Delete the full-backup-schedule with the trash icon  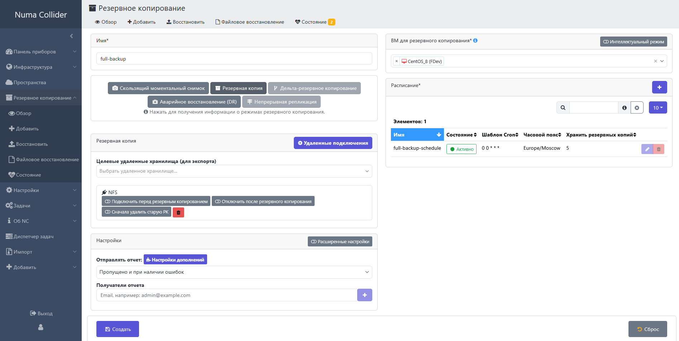tap(659, 149)
